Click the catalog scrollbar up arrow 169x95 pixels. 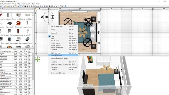(x=33, y=13)
